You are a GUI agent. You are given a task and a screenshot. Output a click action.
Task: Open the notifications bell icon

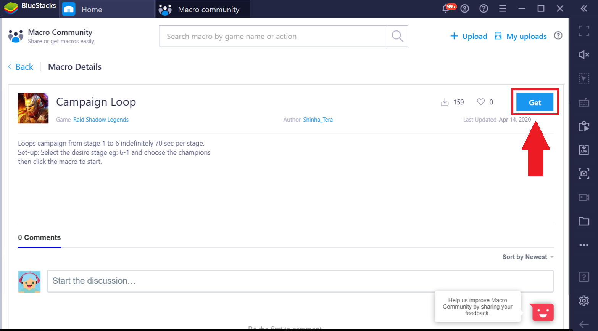click(x=445, y=8)
